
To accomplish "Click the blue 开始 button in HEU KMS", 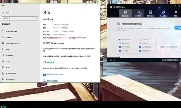I will tap(178, 28).
